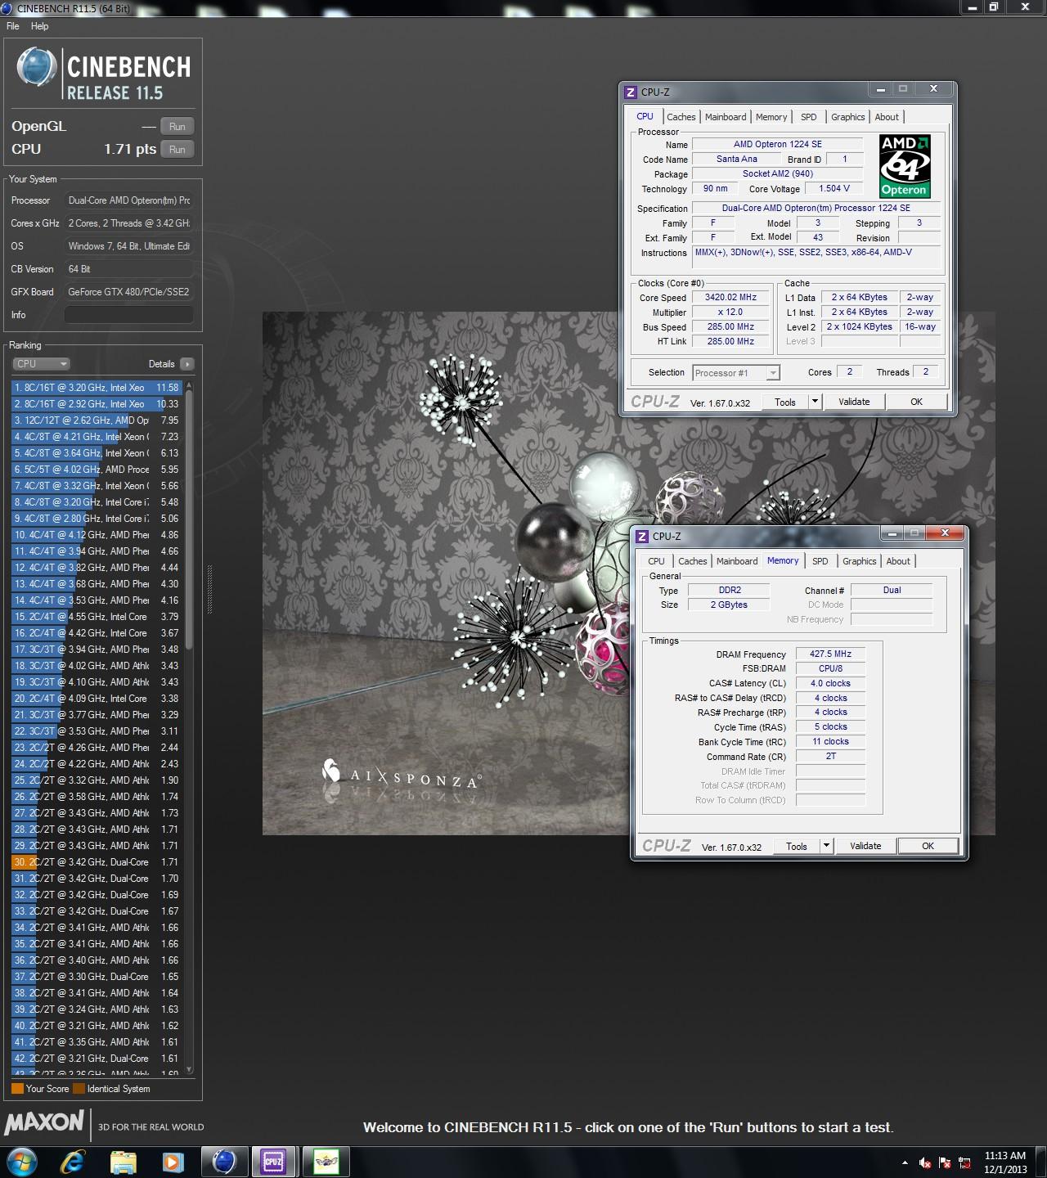Viewport: 1047px width, 1178px height.
Task: Click Validate in Memory CPU-Z window
Action: click(x=865, y=846)
